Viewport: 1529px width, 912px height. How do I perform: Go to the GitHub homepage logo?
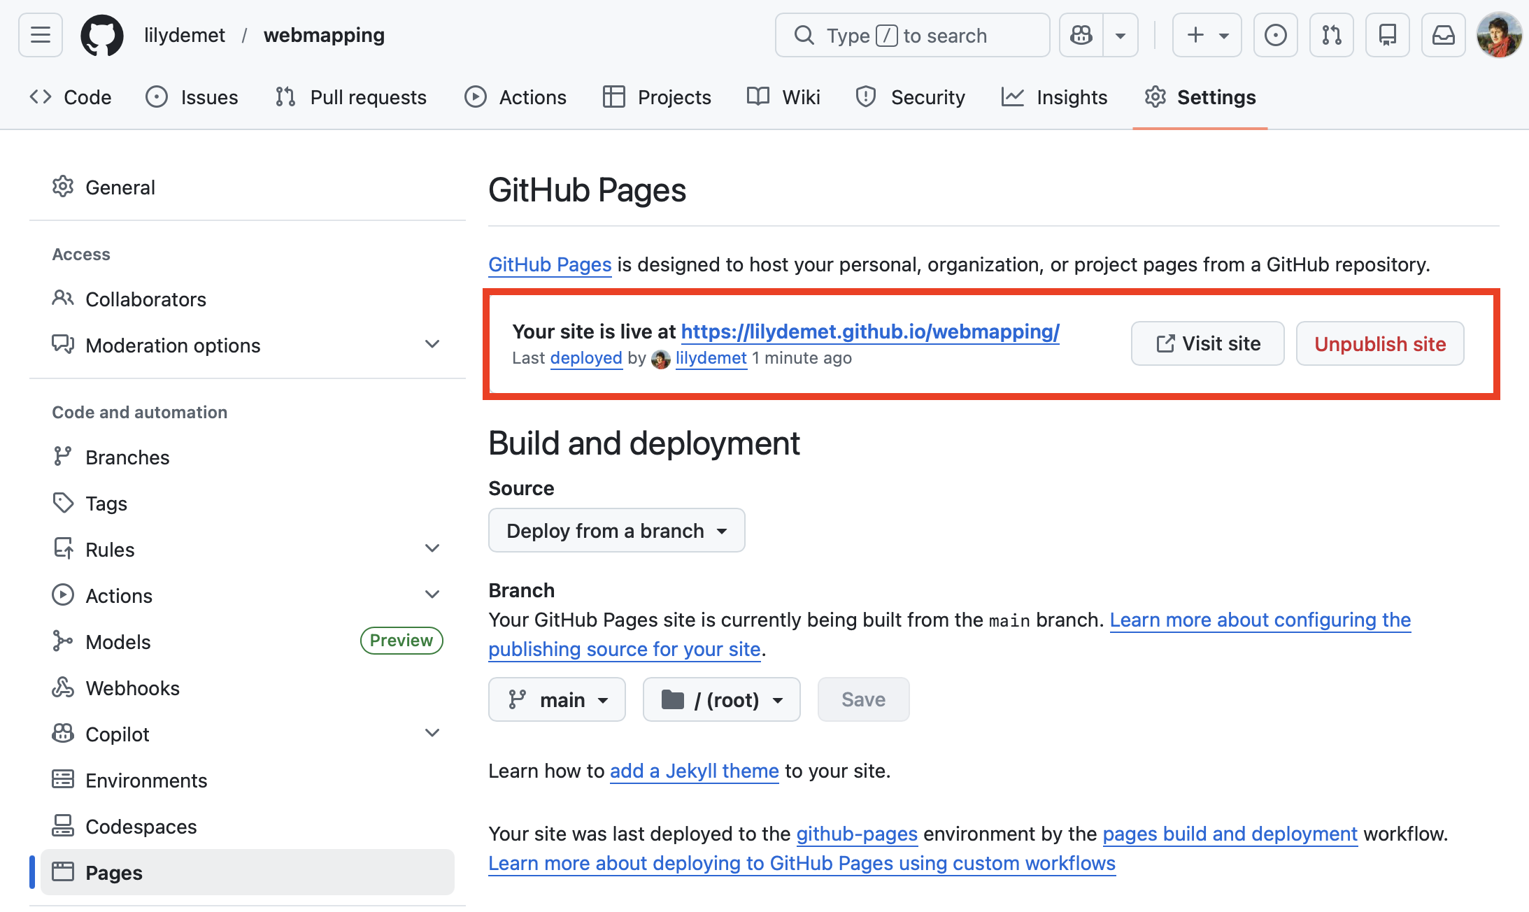[x=102, y=35]
